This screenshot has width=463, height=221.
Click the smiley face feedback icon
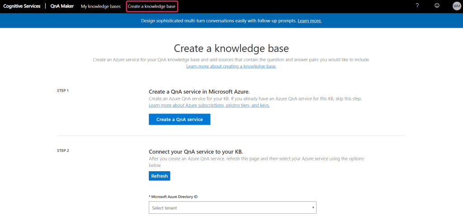click(437, 6)
